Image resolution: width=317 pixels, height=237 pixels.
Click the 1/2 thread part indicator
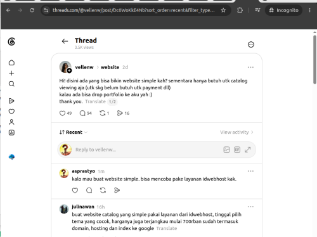[x=112, y=102]
